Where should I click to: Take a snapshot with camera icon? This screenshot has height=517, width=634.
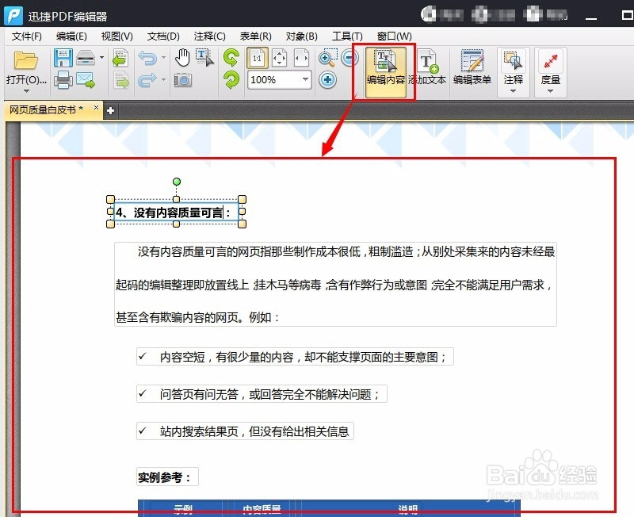coord(183,80)
